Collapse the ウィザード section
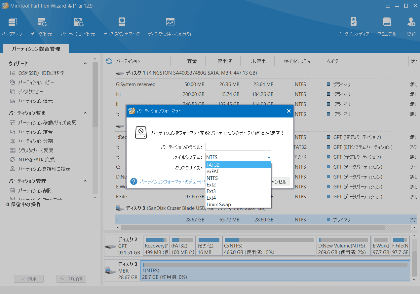The image size is (420, 294). [85, 63]
